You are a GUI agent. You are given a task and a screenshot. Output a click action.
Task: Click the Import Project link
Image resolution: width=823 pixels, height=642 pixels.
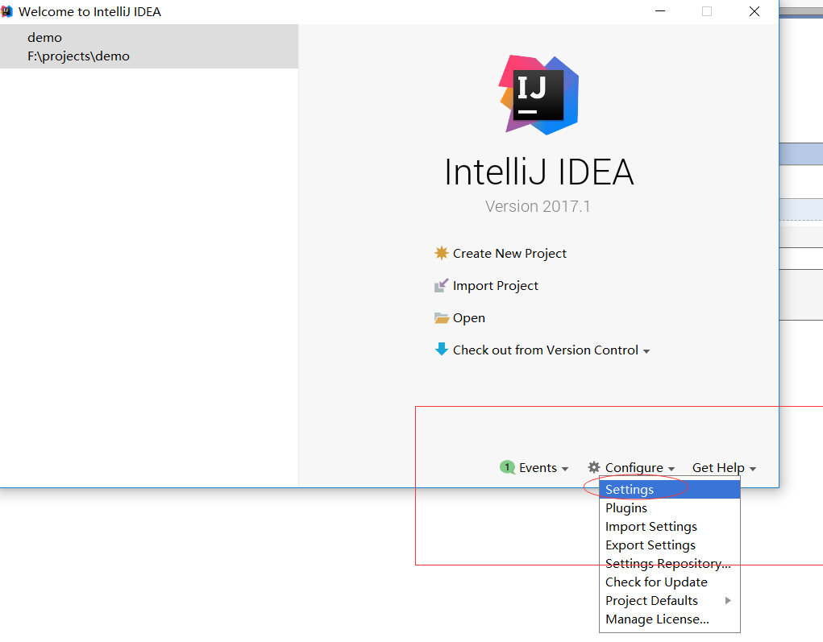496,285
